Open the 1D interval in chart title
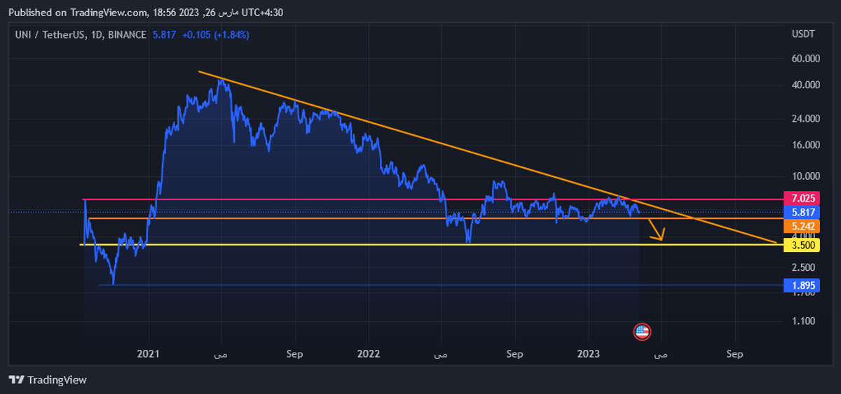The image size is (841, 394). (x=95, y=35)
